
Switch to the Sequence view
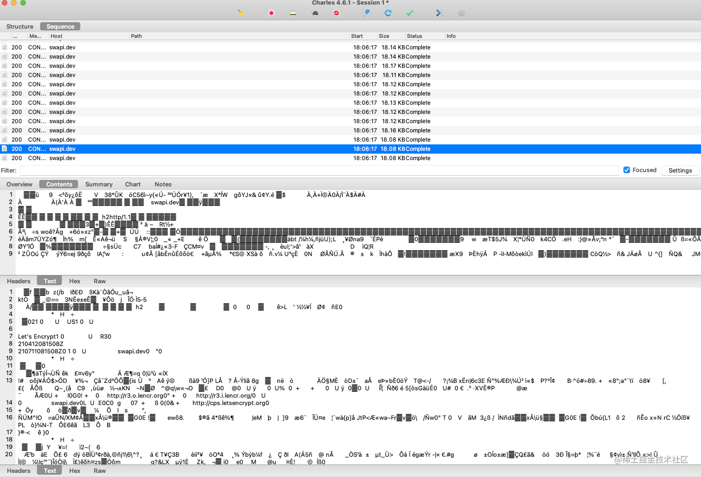60,26
